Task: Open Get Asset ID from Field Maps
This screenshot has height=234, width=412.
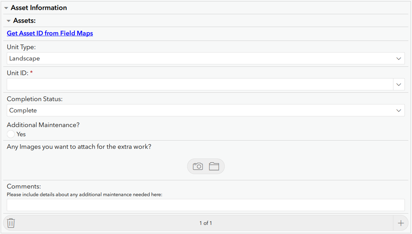Action: (50, 33)
